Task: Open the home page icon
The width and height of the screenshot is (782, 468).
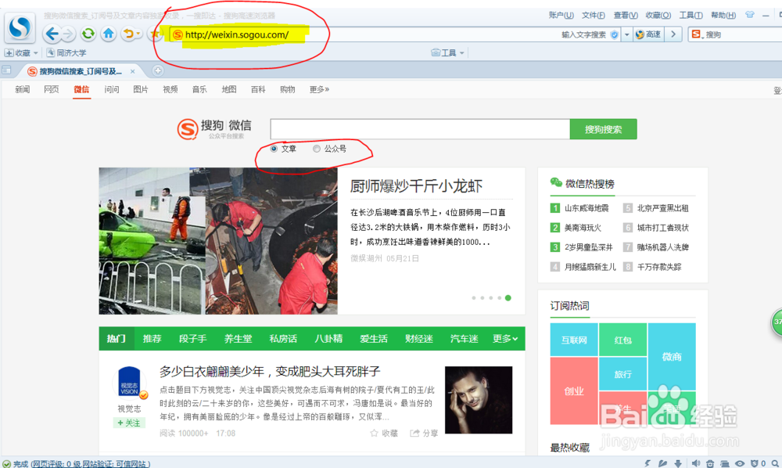Action: 108,34
